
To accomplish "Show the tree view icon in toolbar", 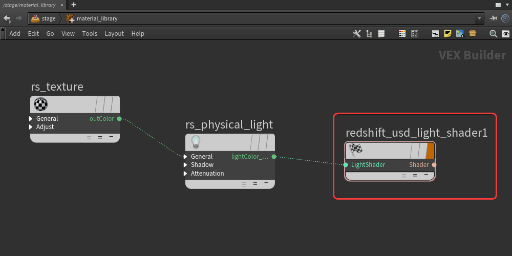I will (x=369, y=34).
